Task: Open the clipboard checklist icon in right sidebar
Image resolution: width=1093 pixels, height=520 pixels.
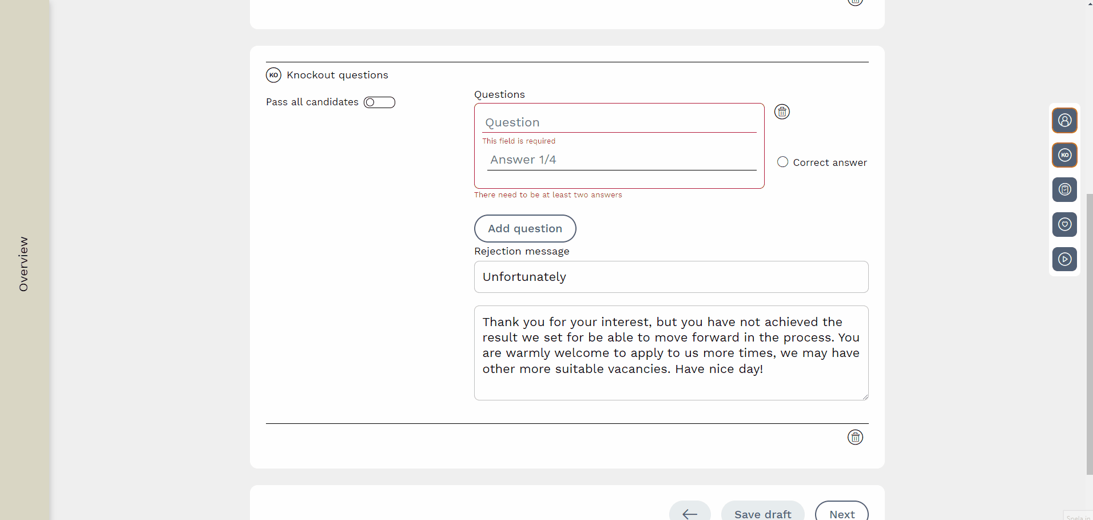Action: click(1064, 189)
